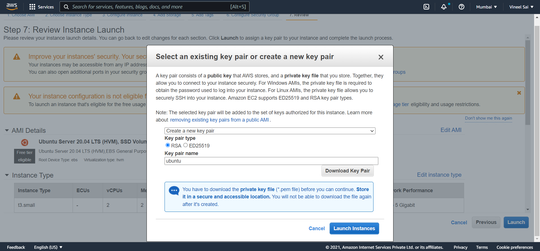Click the Launch Instances button
Viewport: 540px width, 251px height.
click(354, 228)
